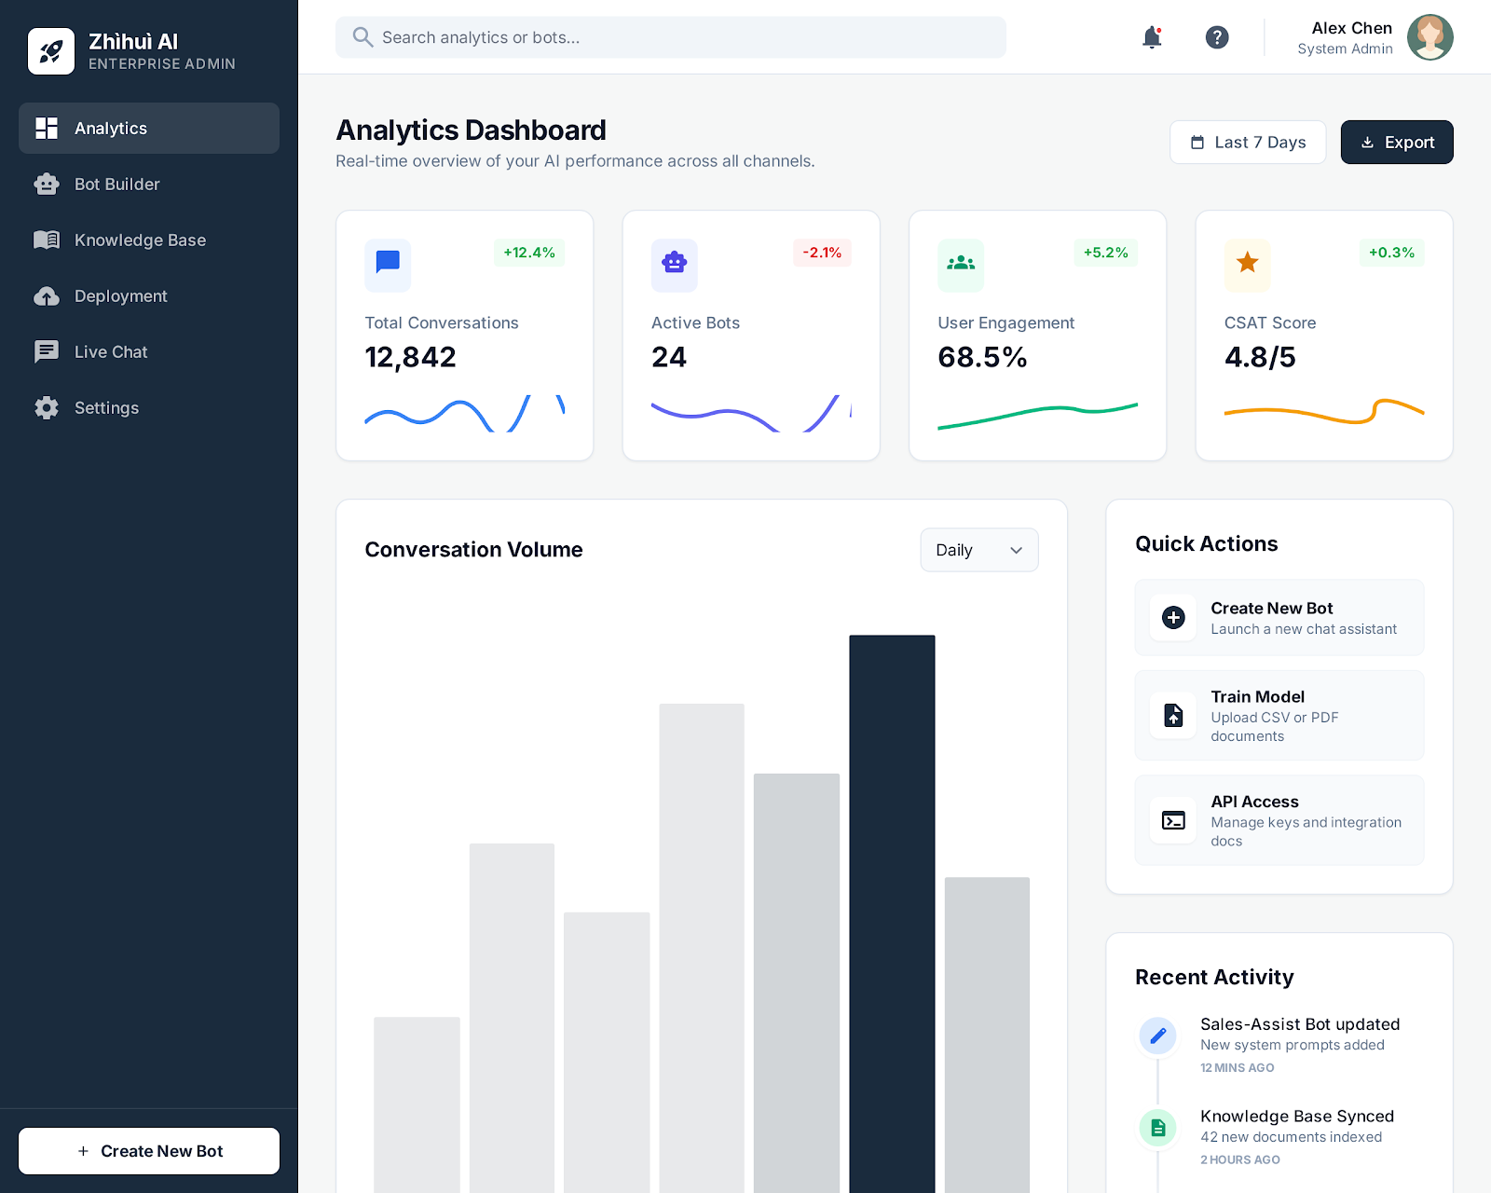The image size is (1491, 1193).
Task: Open the Zhihui AI rocket logo
Action: [51, 50]
